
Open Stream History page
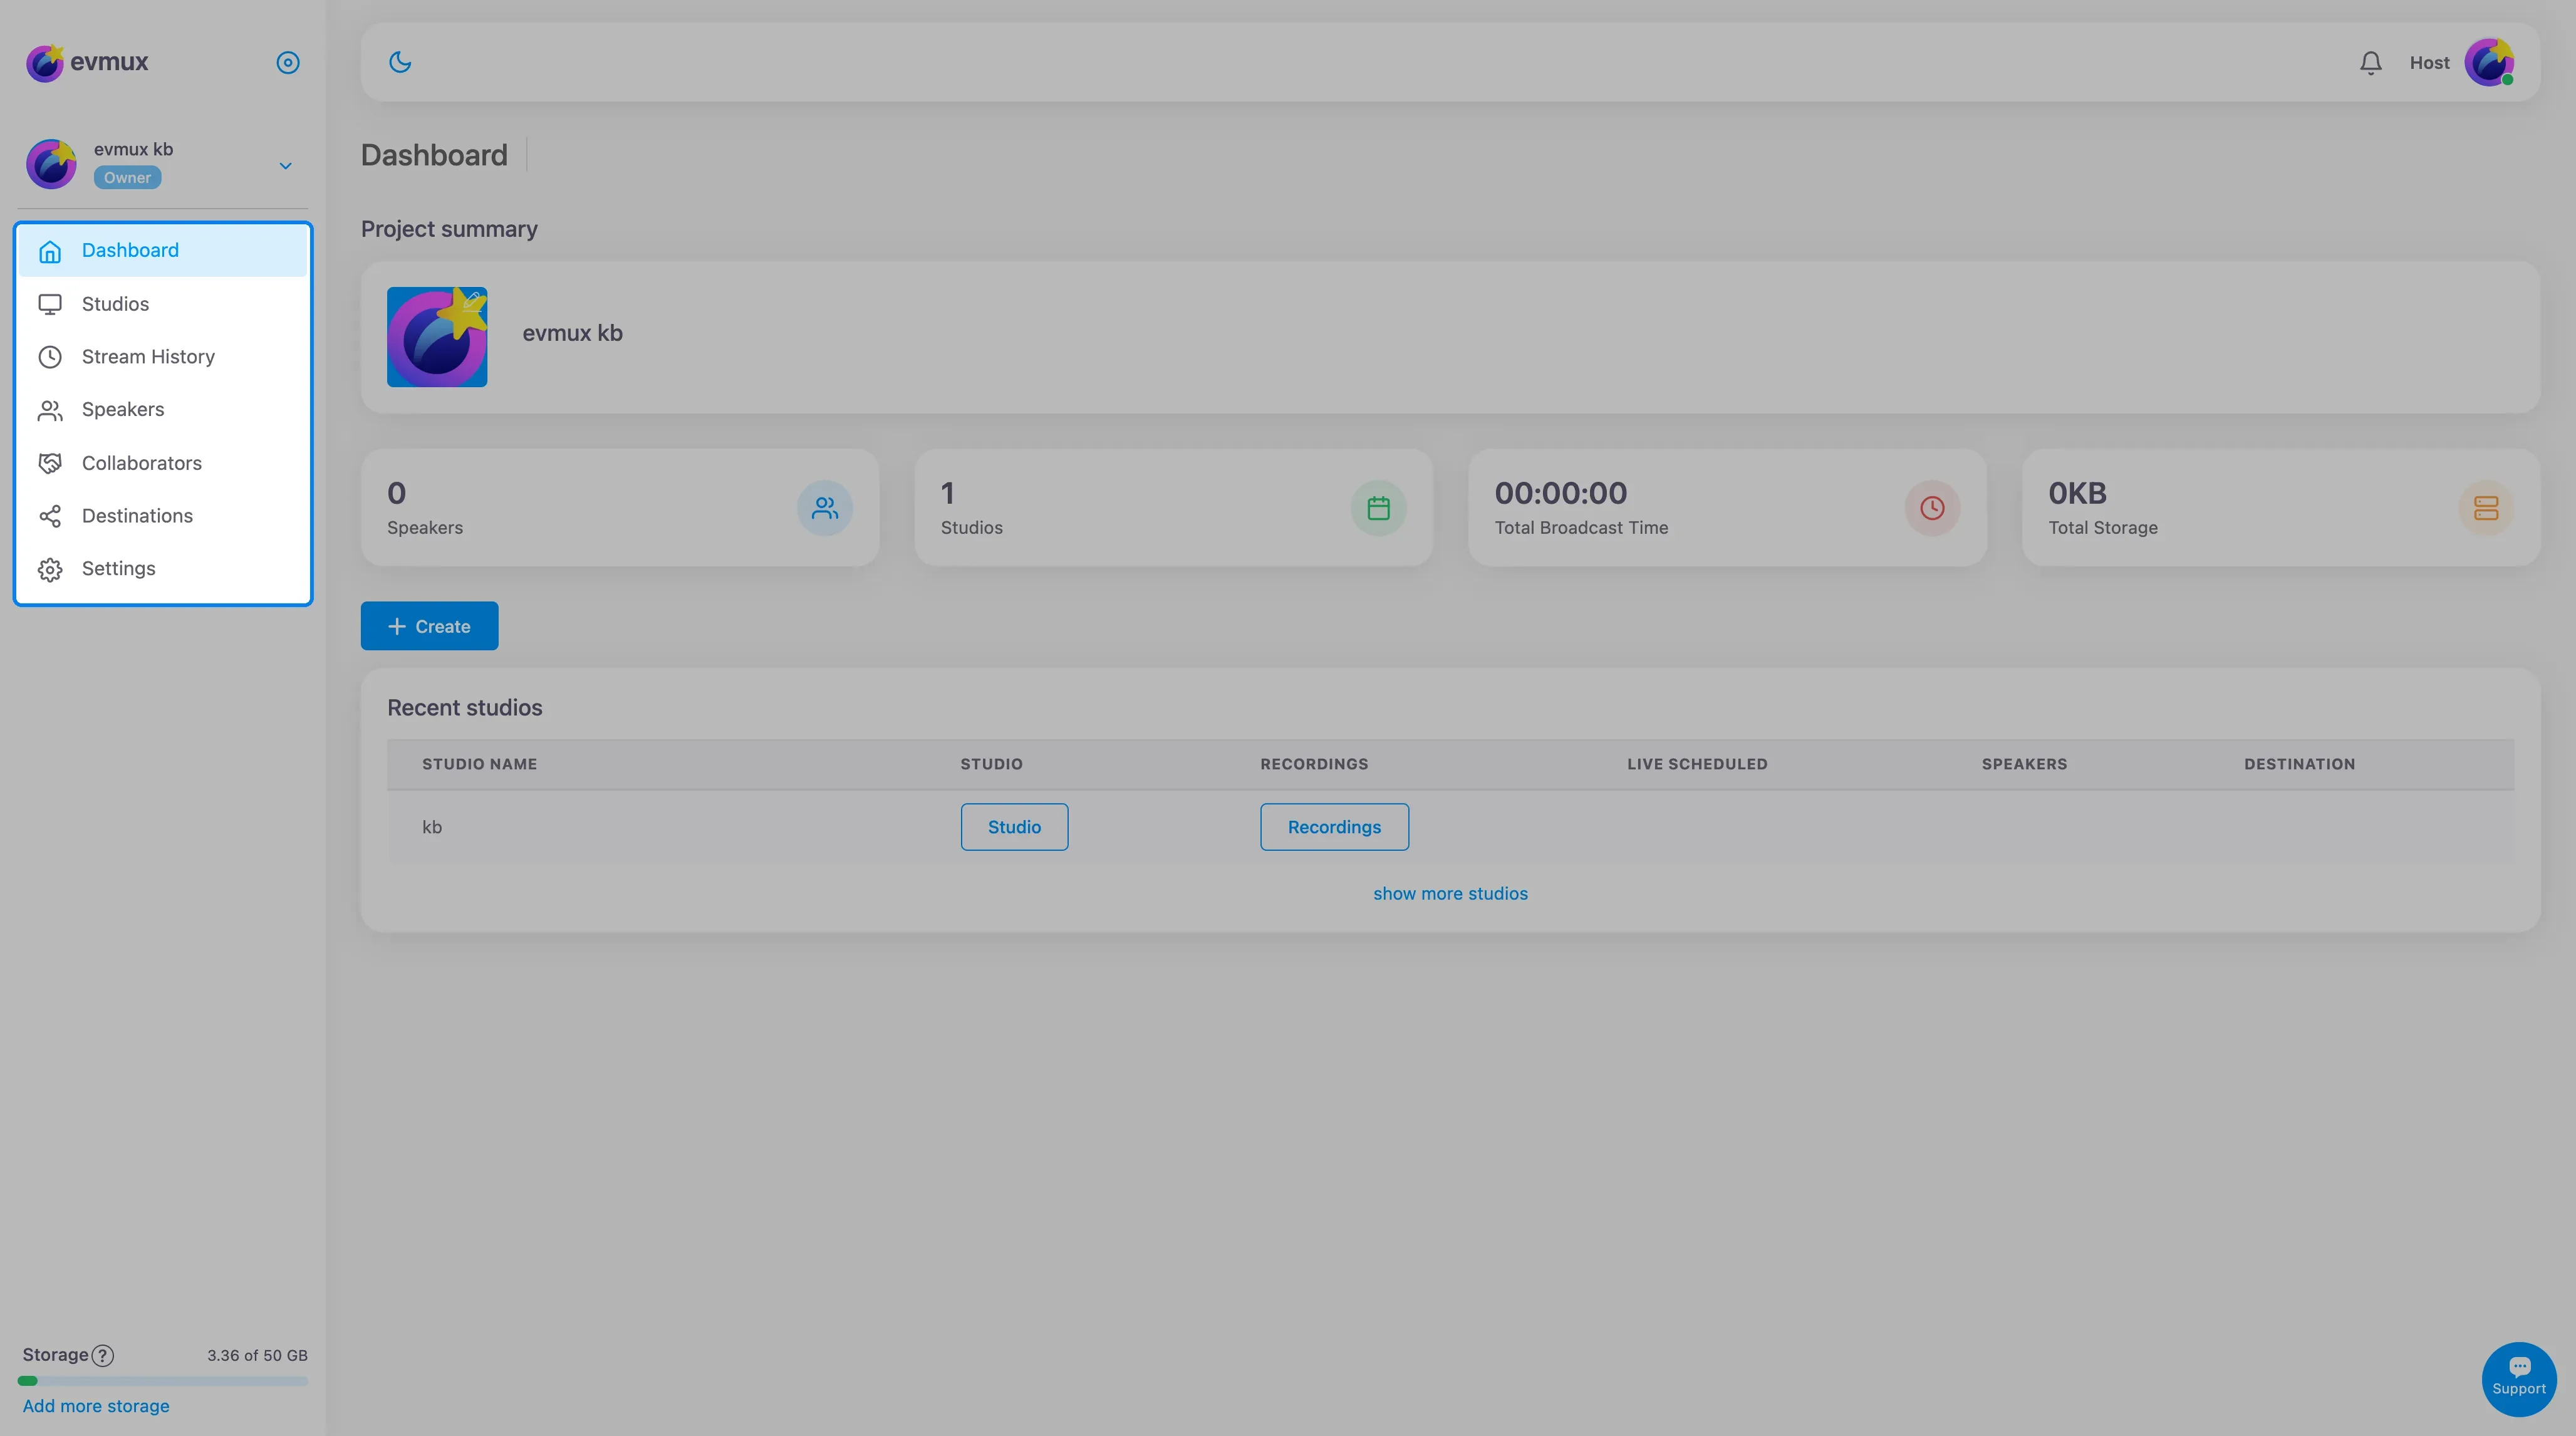click(163, 357)
